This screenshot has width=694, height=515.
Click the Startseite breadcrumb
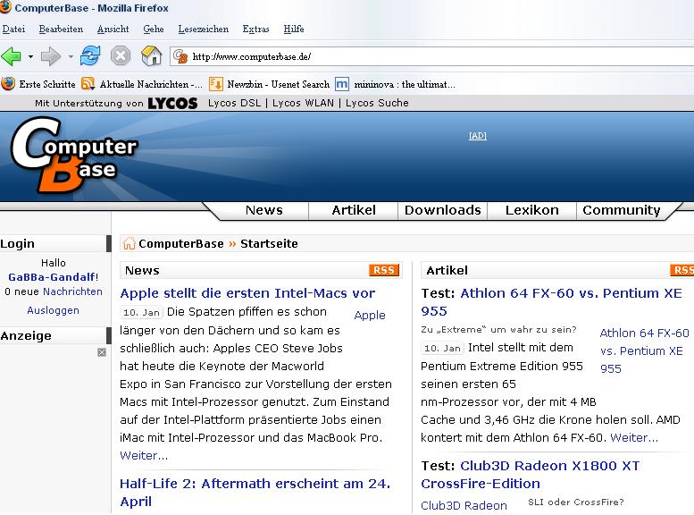[x=269, y=244]
